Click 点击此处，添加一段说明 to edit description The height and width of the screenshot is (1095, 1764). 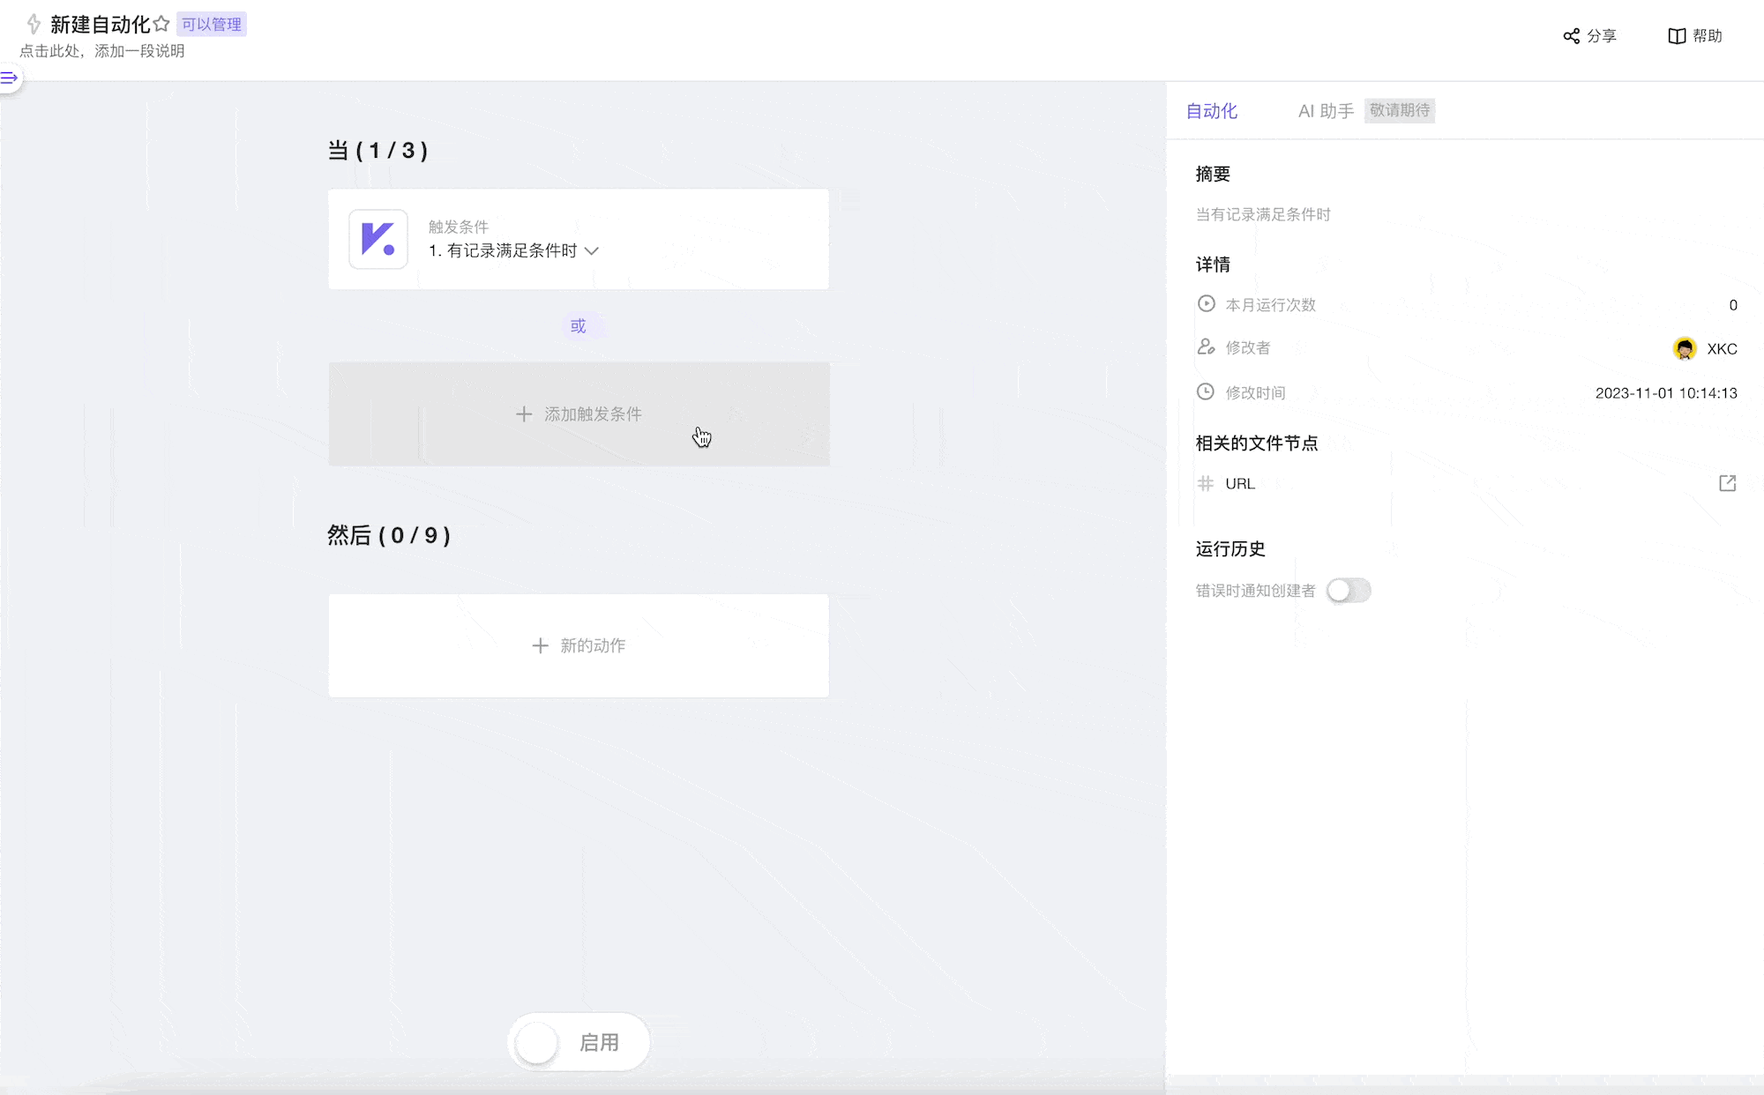coord(102,51)
